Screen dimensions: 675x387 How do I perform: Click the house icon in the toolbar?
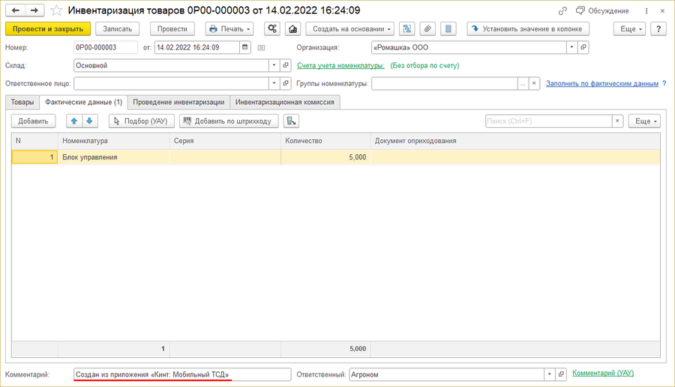pyautogui.click(x=292, y=28)
